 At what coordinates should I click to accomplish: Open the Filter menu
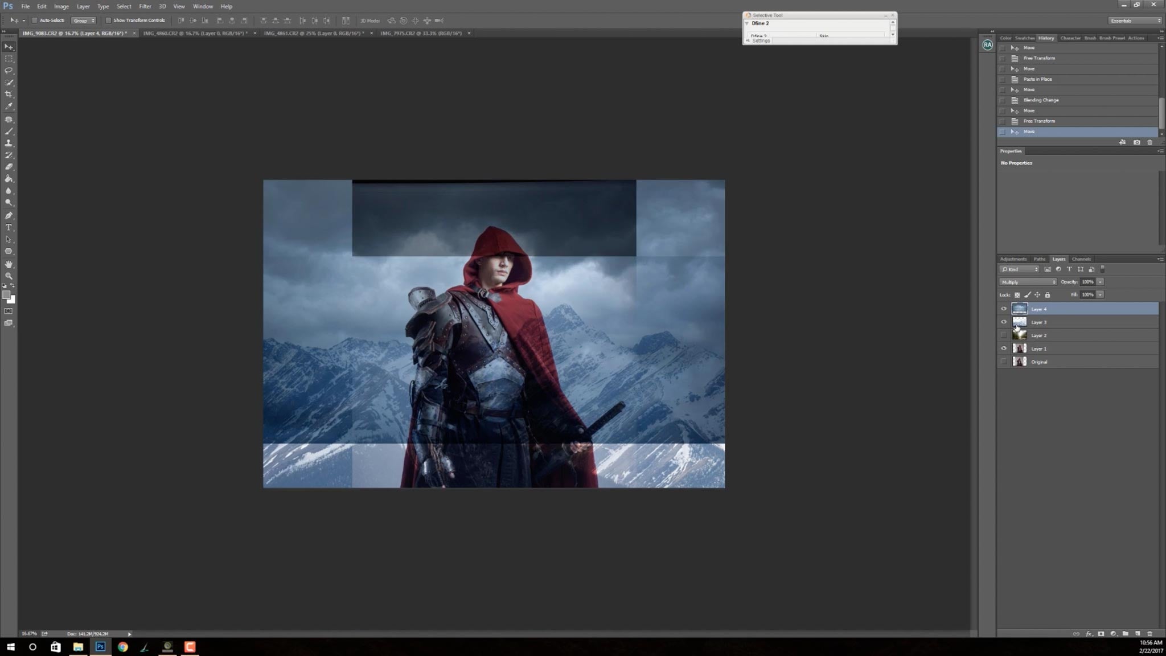click(x=145, y=6)
